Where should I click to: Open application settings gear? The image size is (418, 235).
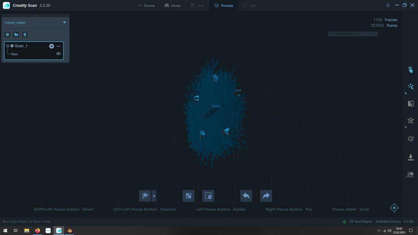coord(388,6)
